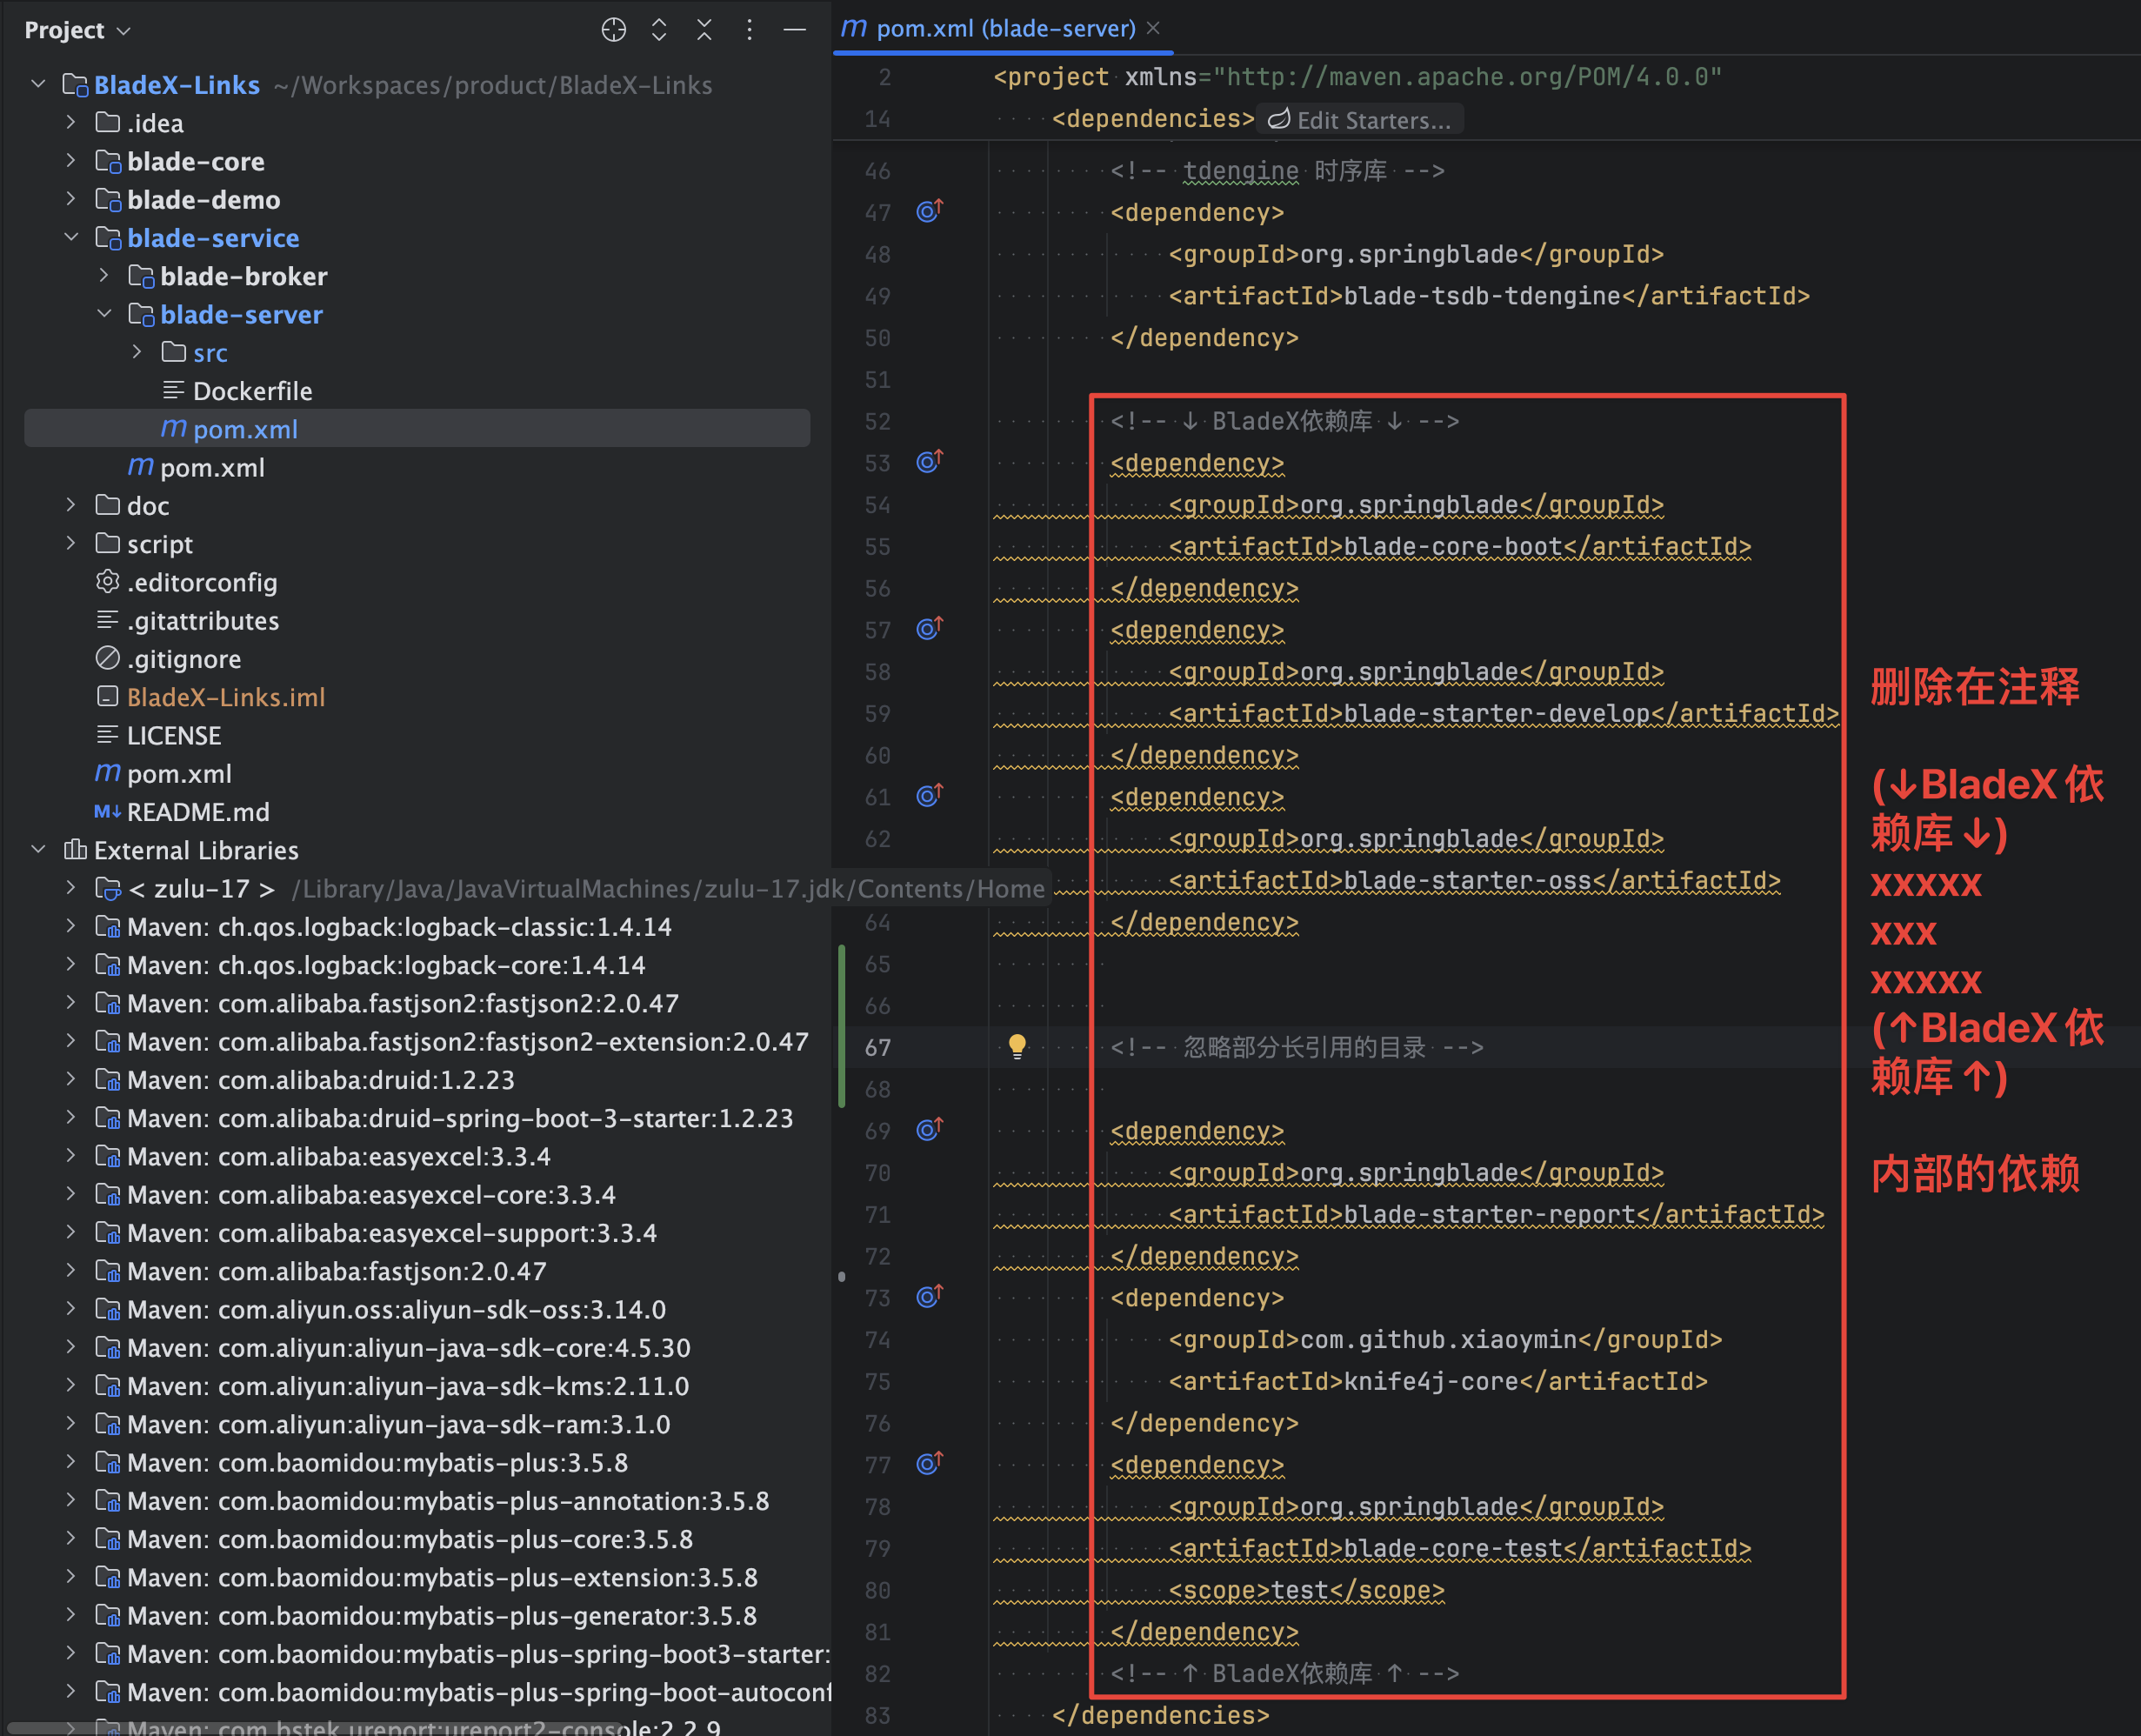2141x1736 pixels.
Task: Click the README.md markdown icon
Action: pyautogui.click(x=108, y=811)
